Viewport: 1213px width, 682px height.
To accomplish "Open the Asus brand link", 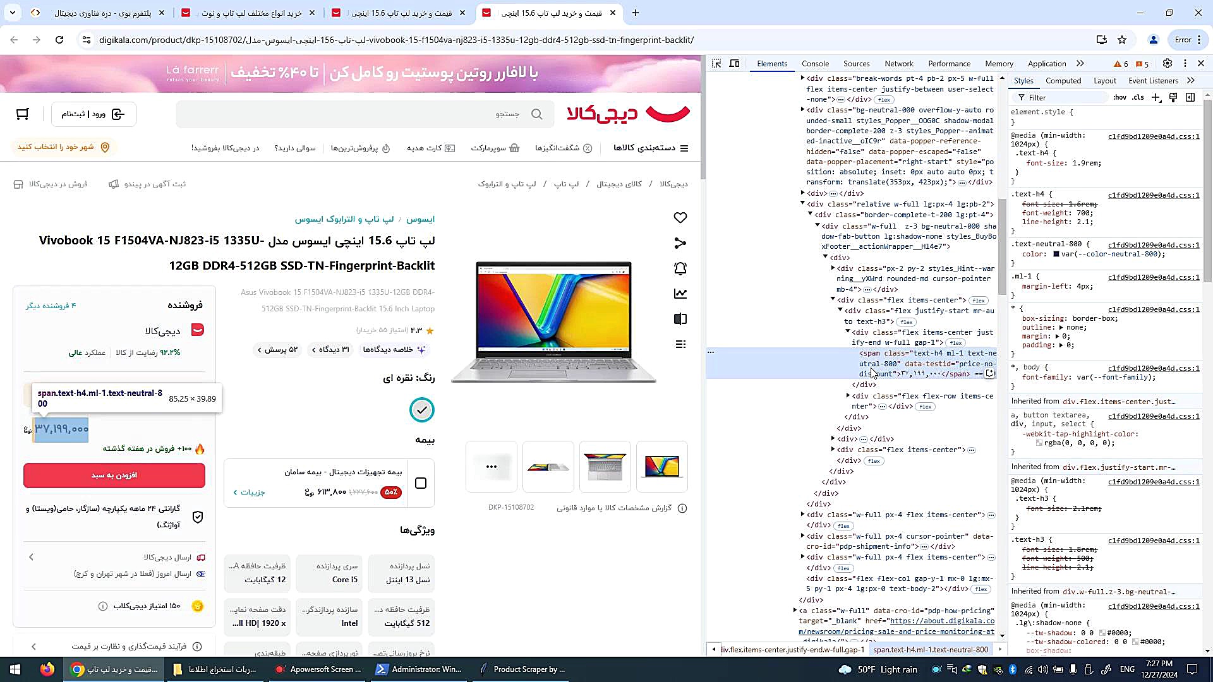I will click(420, 219).
